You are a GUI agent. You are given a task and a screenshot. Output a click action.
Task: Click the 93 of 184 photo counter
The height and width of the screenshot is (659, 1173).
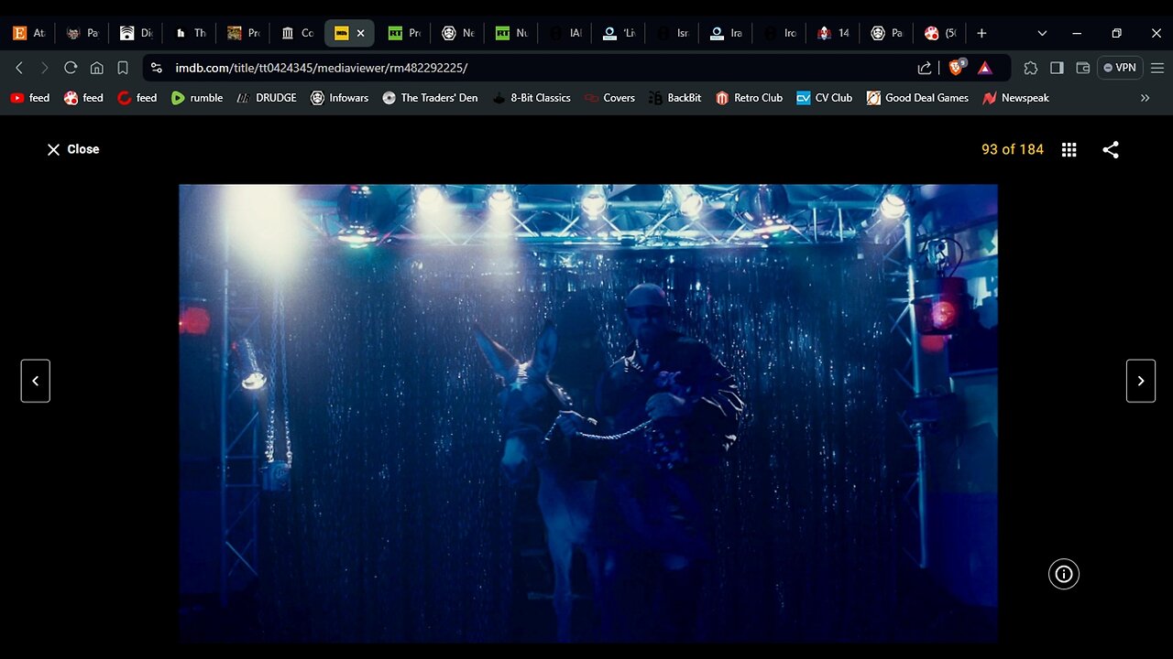[1013, 149]
